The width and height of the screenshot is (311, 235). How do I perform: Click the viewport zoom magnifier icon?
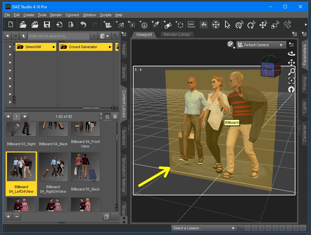(292, 72)
